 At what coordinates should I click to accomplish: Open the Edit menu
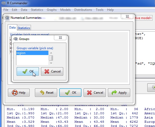(x=15, y=10)
